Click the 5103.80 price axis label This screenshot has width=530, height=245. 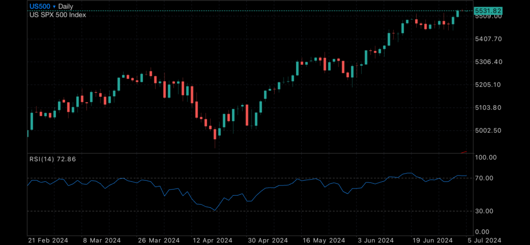(x=488, y=108)
